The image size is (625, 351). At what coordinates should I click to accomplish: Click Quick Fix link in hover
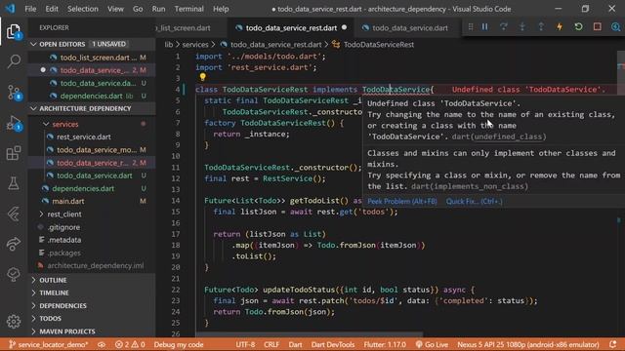pyautogui.click(x=474, y=202)
